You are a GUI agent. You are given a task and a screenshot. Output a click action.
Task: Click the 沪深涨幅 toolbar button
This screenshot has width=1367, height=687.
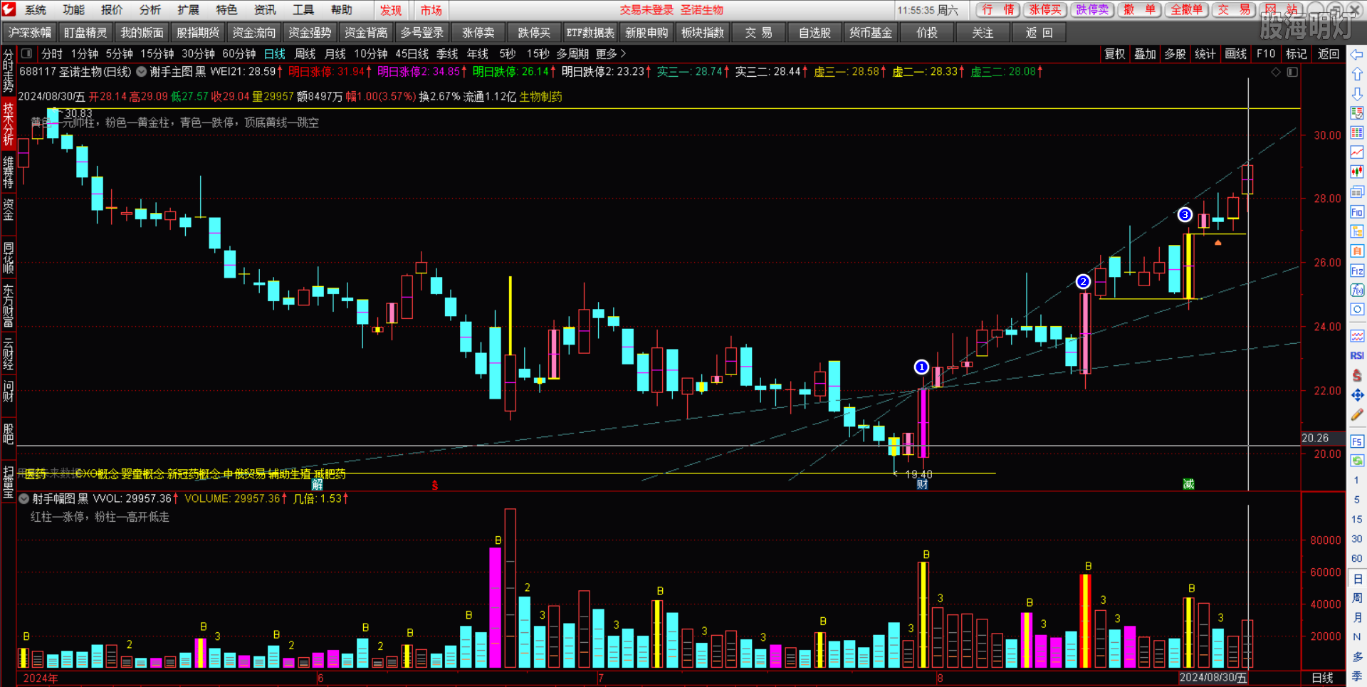click(x=30, y=33)
